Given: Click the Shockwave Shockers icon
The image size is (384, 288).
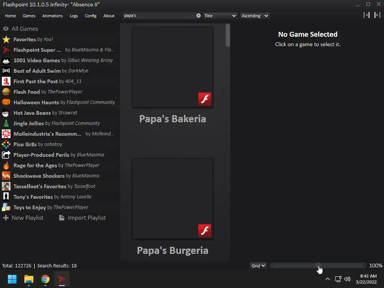Looking at the screenshot, I should [x=6, y=176].
